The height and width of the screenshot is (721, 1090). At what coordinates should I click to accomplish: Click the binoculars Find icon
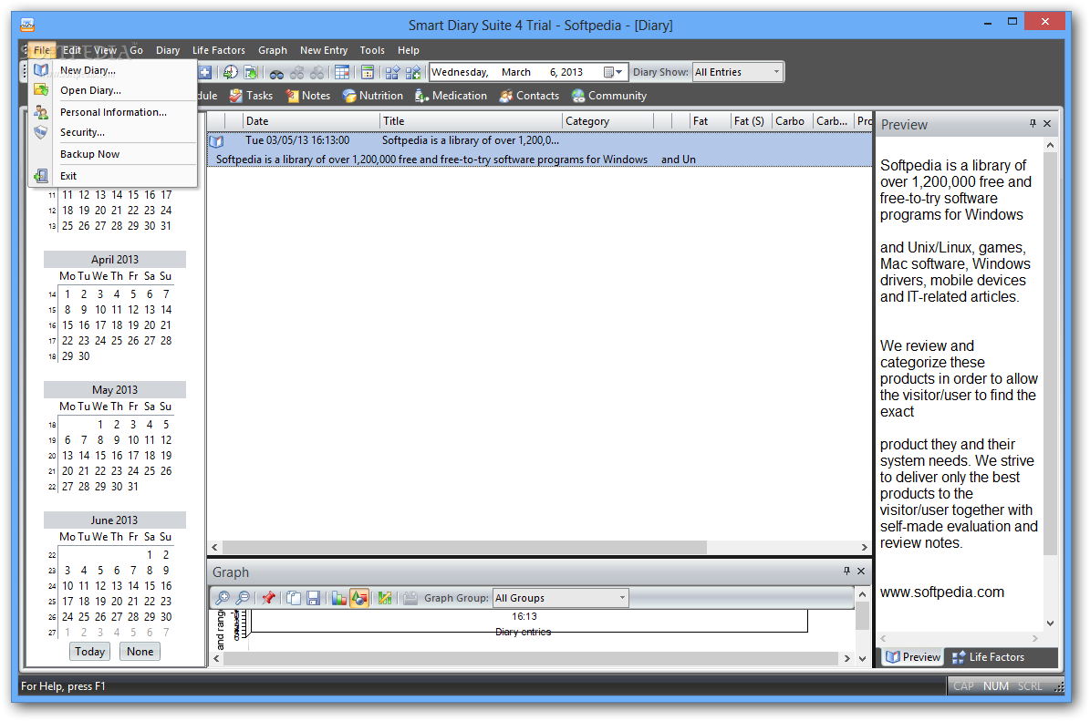(x=276, y=73)
